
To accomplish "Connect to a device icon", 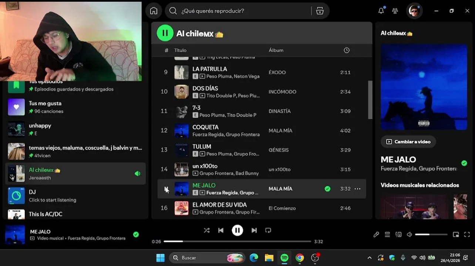I will (398, 235).
